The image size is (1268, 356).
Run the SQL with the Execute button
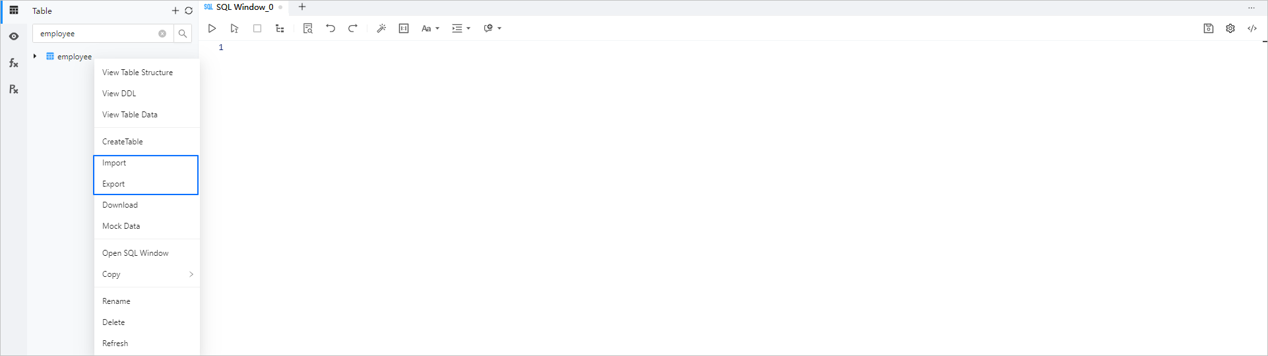tap(212, 28)
